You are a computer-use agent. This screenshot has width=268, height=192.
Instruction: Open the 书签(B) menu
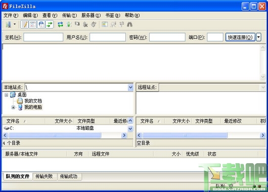click(113, 16)
